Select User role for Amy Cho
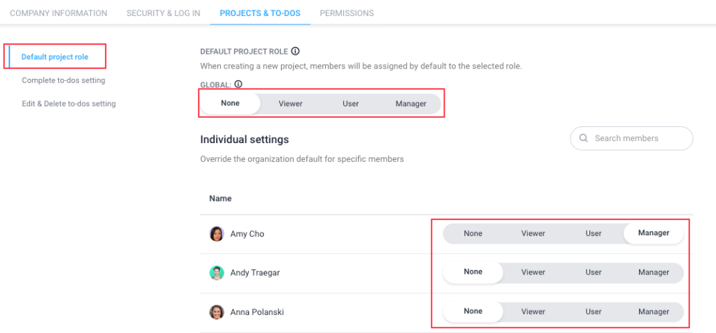Screen dimensions: 716x333 pos(594,233)
